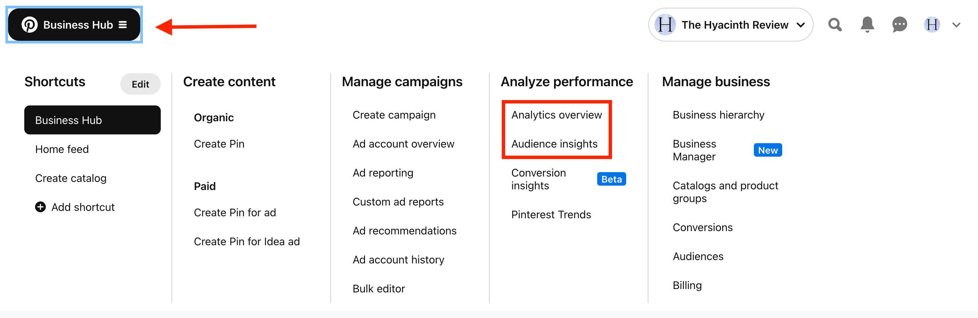The width and height of the screenshot is (978, 318).
Task: Open Analytics overview under Analyze performance
Action: click(x=556, y=115)
